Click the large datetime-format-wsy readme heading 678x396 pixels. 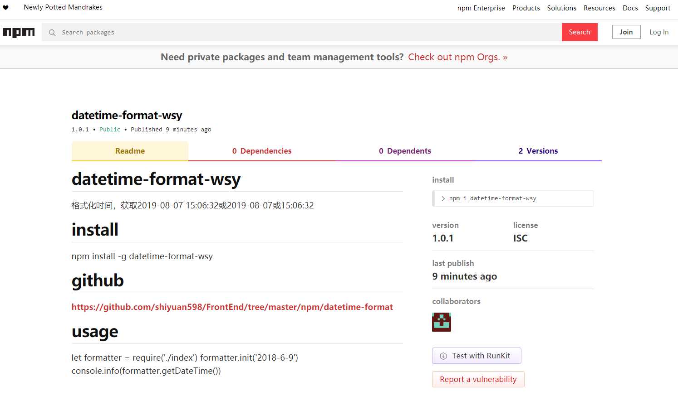[x=156, y=179]
